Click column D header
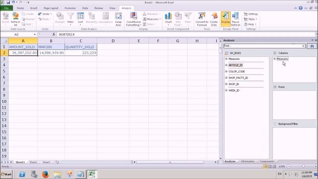The height and width of the screenshot is (179, 318). [x=113, y=41]
